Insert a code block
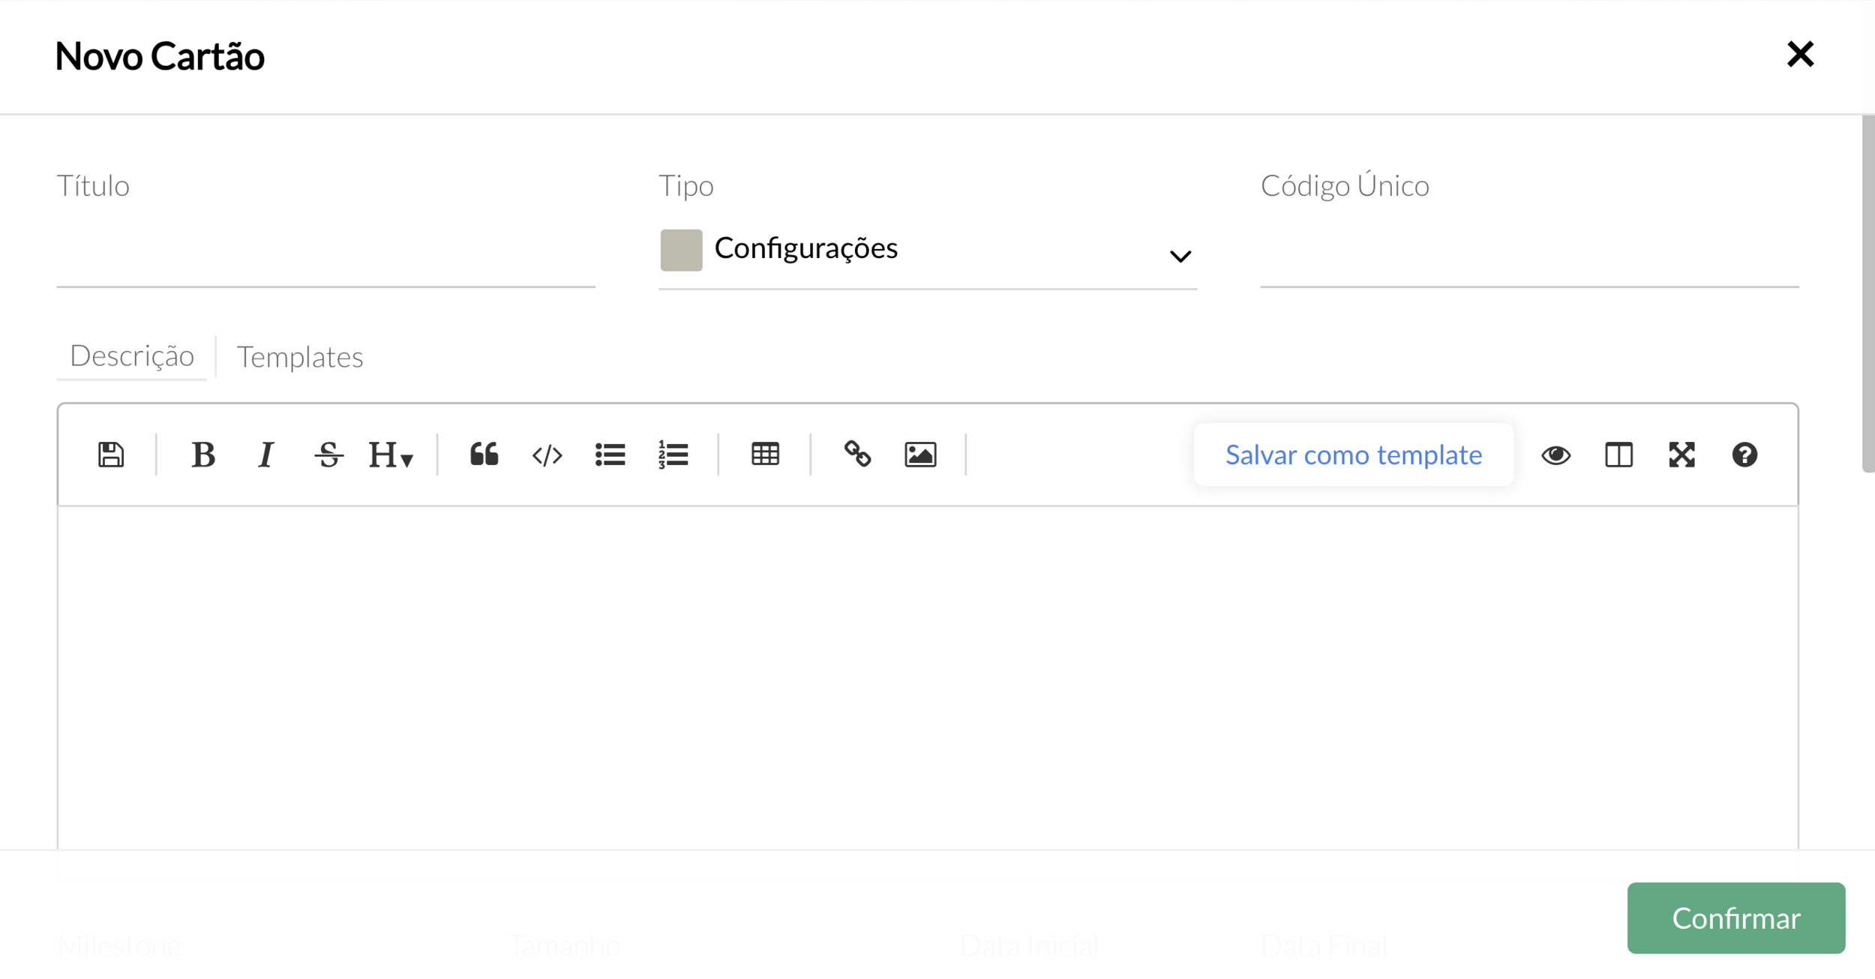The width and height of the screenshot is (1875, 979). click(547, 455)
